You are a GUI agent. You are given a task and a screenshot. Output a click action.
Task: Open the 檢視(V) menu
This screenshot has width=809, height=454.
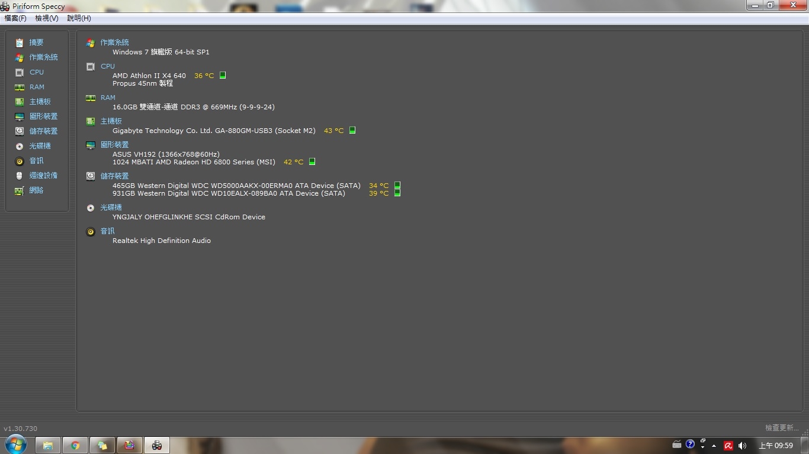click(47, 18)
